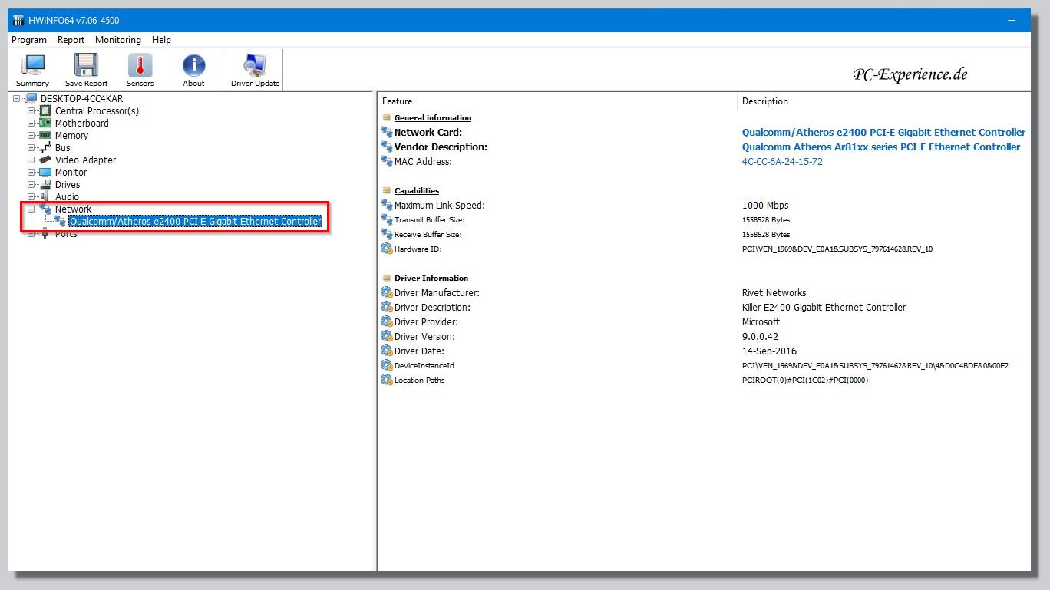The width and height of the screenshot is (1050, 590).
Task: Click MAC value 4C-CC-6A-24-15-72
Action: tap(782, 162)
